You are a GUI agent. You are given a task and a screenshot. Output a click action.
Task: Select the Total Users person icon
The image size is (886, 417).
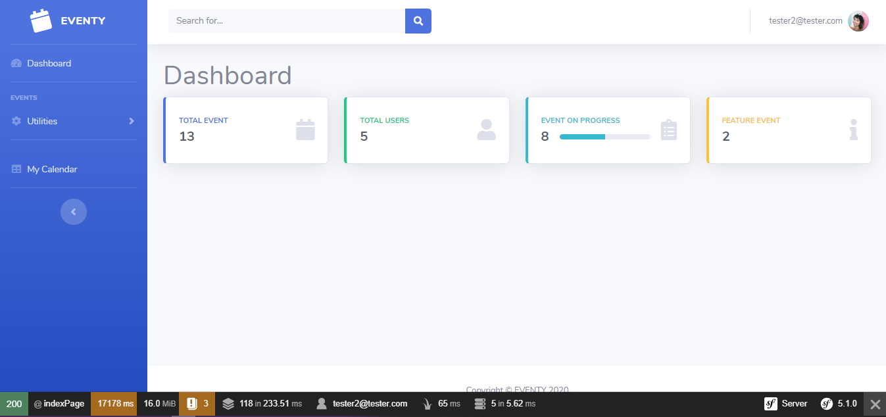coord(486,130)
